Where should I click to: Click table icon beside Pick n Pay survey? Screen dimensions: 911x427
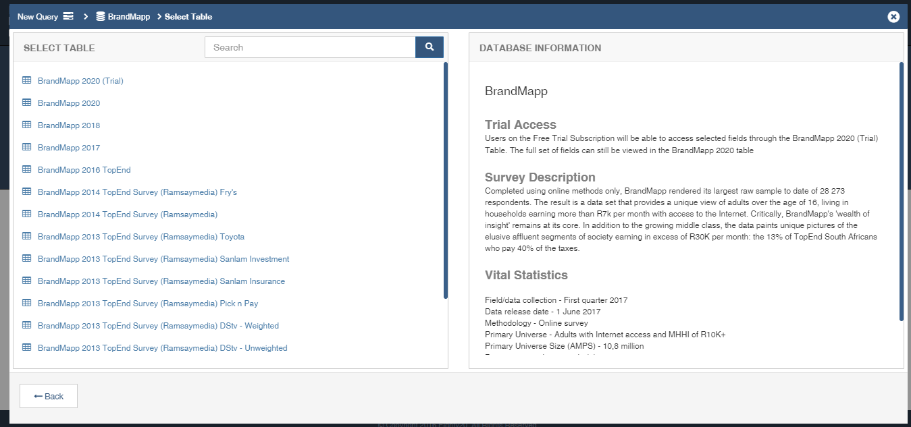coord(27,303)
